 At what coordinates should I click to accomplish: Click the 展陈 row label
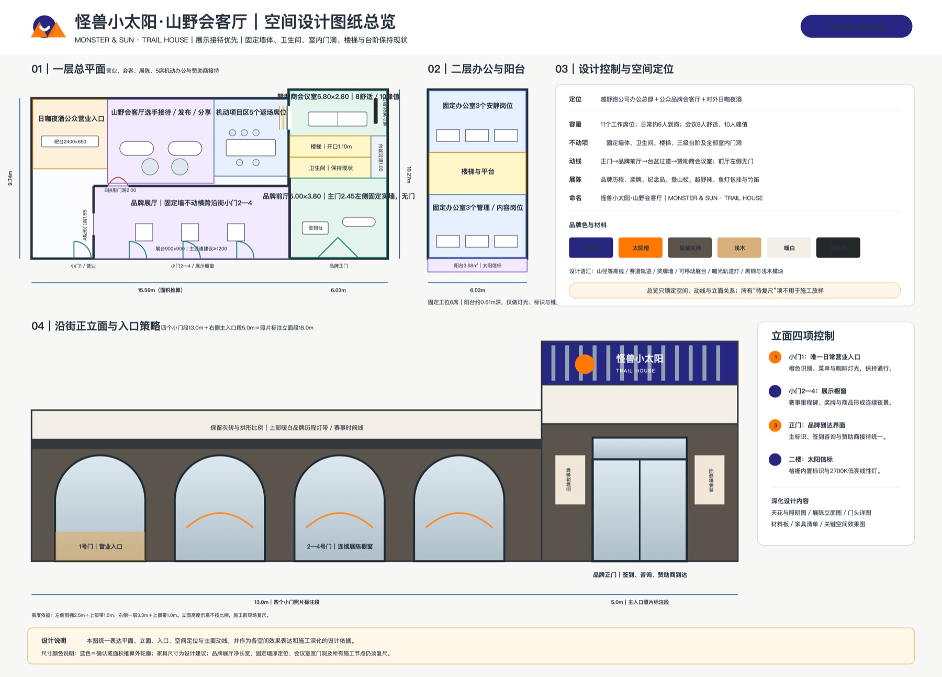[x=575, y=180]
